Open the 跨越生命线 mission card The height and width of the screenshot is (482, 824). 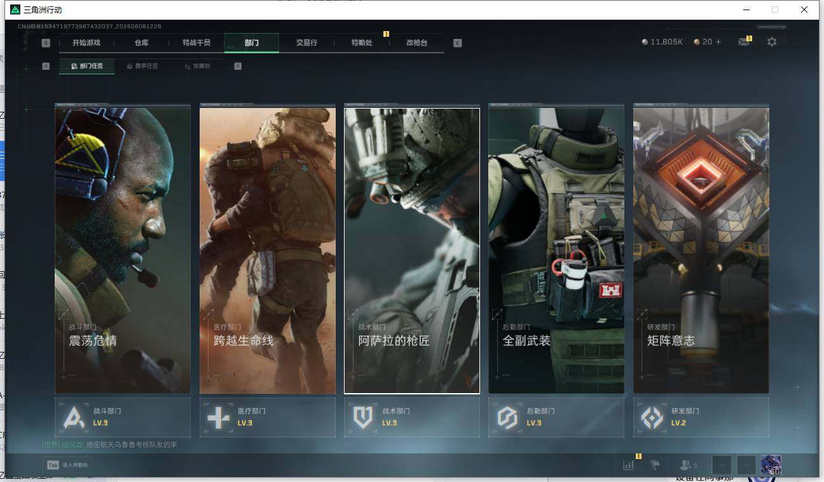[x=268, y=250]
